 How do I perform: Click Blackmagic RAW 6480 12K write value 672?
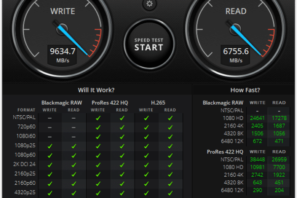point(257,141)
